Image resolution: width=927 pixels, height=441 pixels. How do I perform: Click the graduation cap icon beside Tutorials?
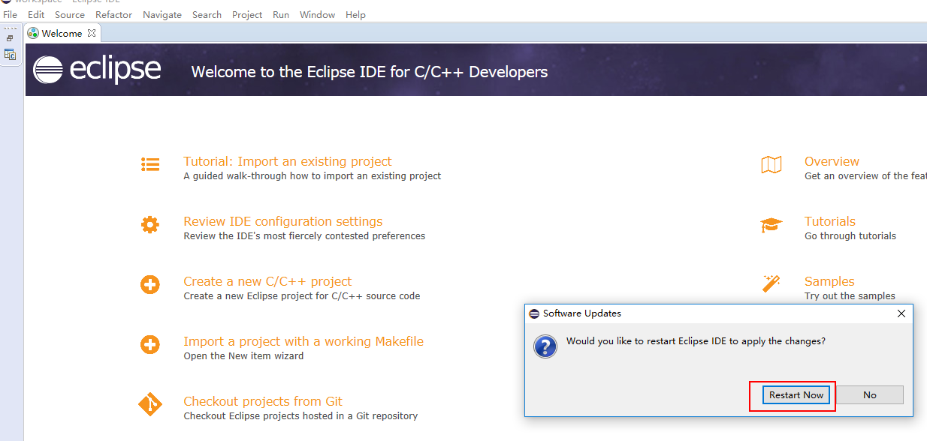[x=771, y=225]
